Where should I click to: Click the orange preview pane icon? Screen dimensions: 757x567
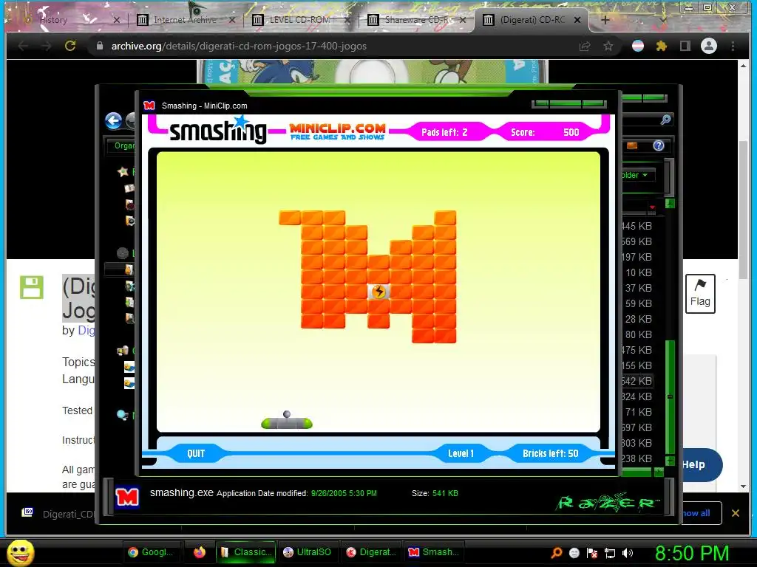632,145
